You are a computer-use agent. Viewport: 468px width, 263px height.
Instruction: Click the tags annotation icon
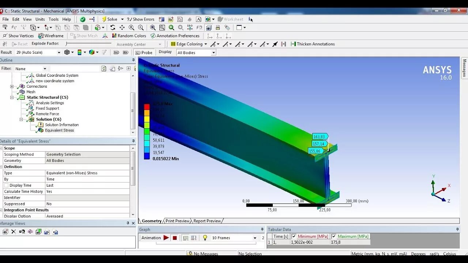point(227,27)
